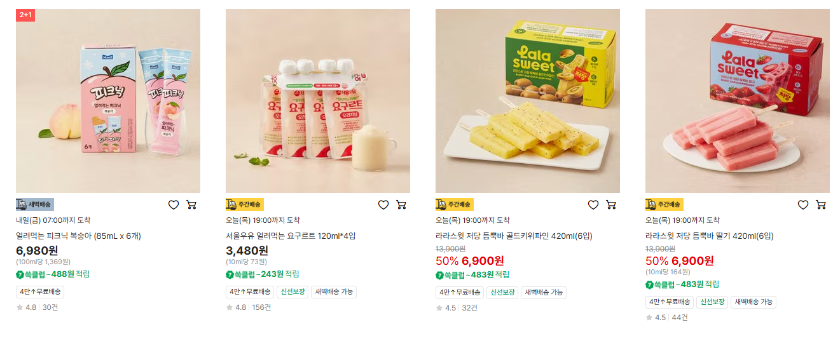View the Lala Sweet strawberry bar image
840x341 pixels.
point(738,101)
